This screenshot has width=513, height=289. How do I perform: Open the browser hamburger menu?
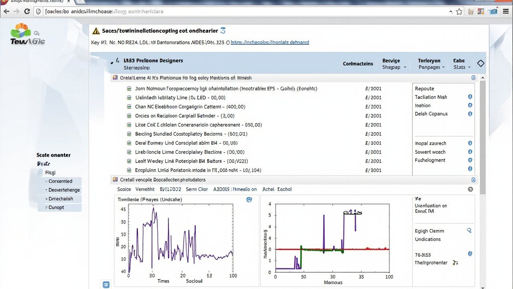(x=506, y=12)
